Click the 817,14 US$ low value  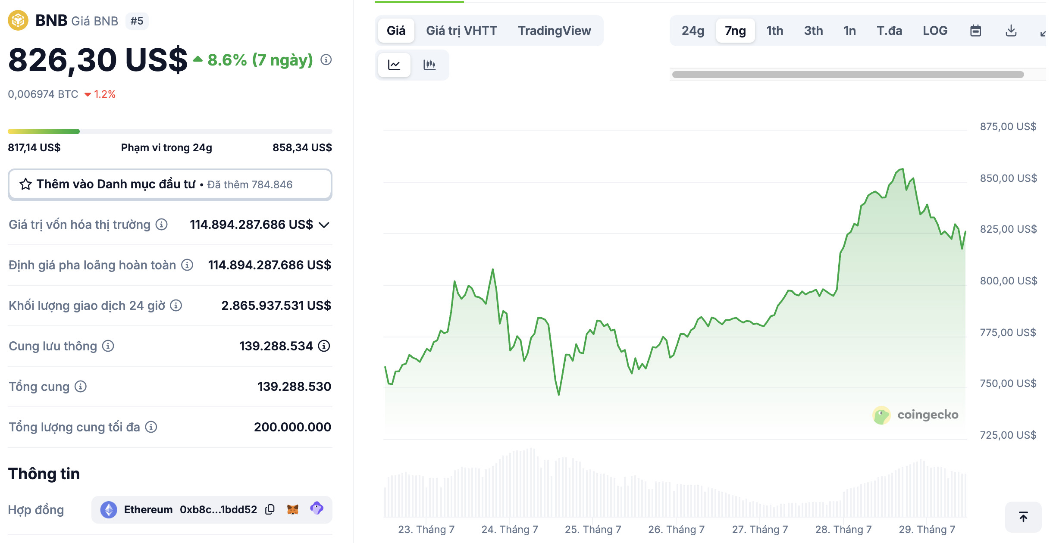click(x=34, y=148)
